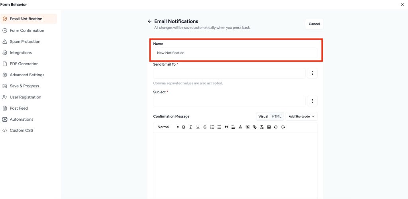Open the text alignment option
The height and width of the screenshot is (199, 408).
[233, 127]
